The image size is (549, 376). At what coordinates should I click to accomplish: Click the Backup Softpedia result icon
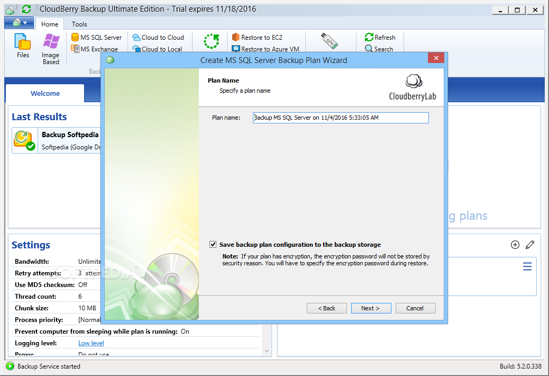[x=24, y=140]
